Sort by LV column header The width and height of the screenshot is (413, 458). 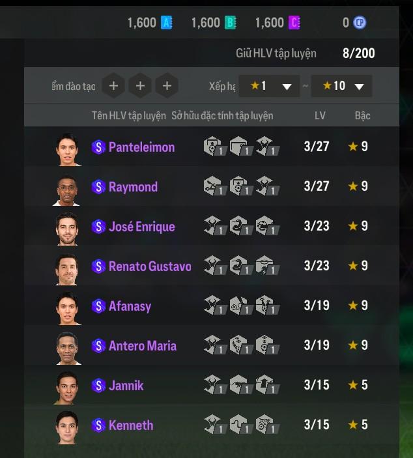point(320,116)
